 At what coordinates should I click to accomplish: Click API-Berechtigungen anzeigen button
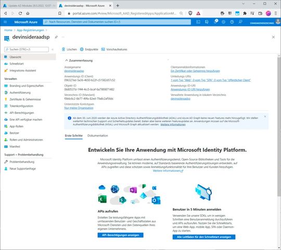click(x=120, y=235)
